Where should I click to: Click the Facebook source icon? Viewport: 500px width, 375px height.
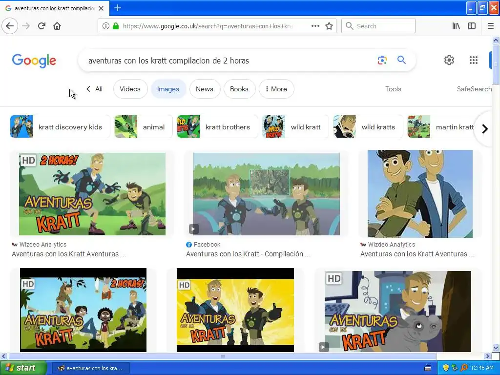[189, 245]
